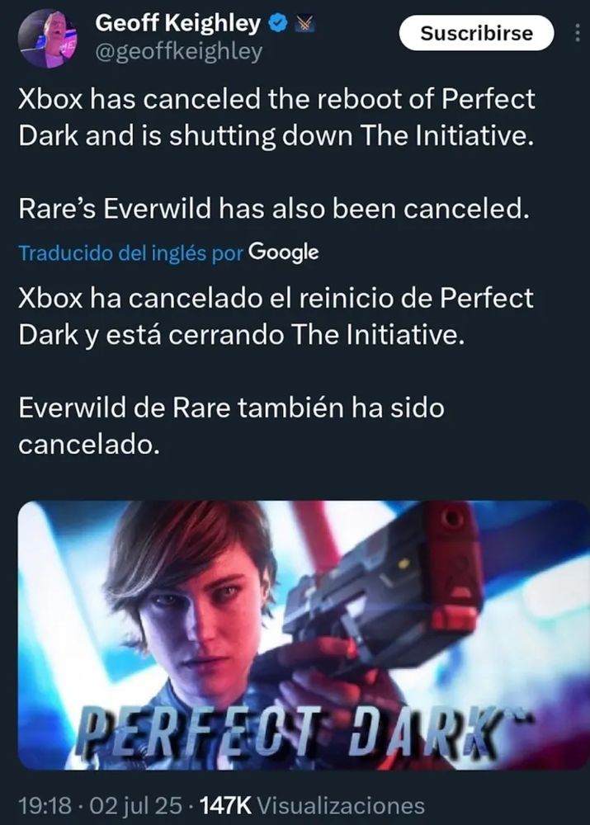Select the Spanish translated tweet text
Image resolution: width=590 pixels, height=825 pixels.
point(276,371)
